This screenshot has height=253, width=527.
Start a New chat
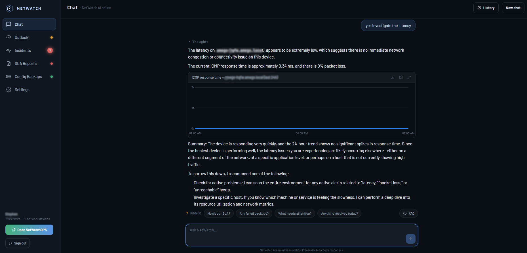(x=513, y=8)
